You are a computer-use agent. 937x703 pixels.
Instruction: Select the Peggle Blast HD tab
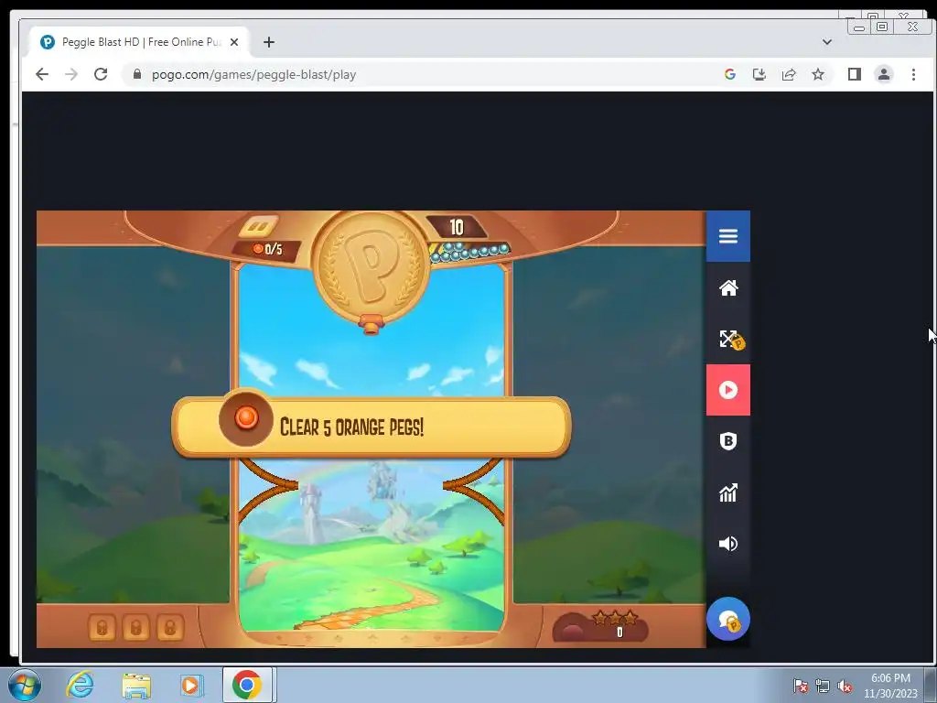(139, 42)
